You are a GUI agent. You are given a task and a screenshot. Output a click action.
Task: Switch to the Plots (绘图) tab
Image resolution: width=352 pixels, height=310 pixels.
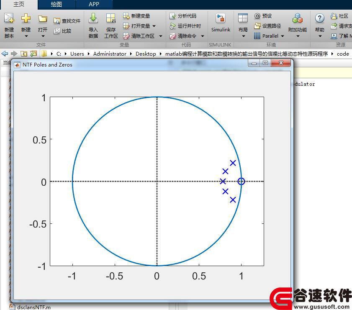57,5
